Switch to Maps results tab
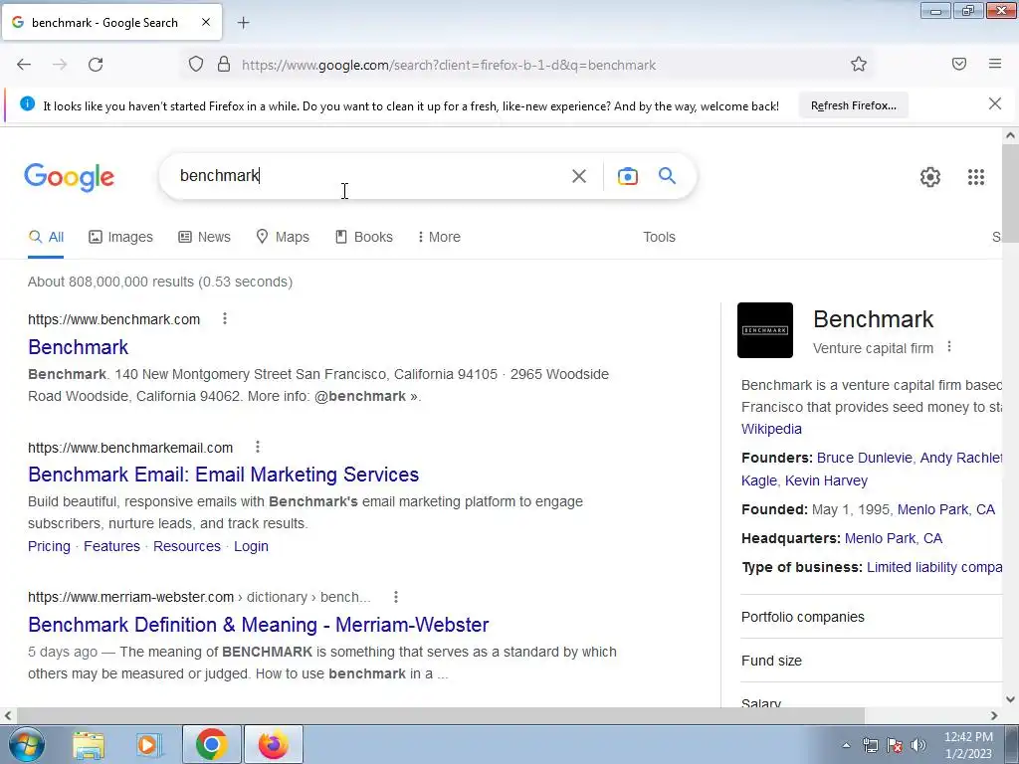 [x=282, y=237]
